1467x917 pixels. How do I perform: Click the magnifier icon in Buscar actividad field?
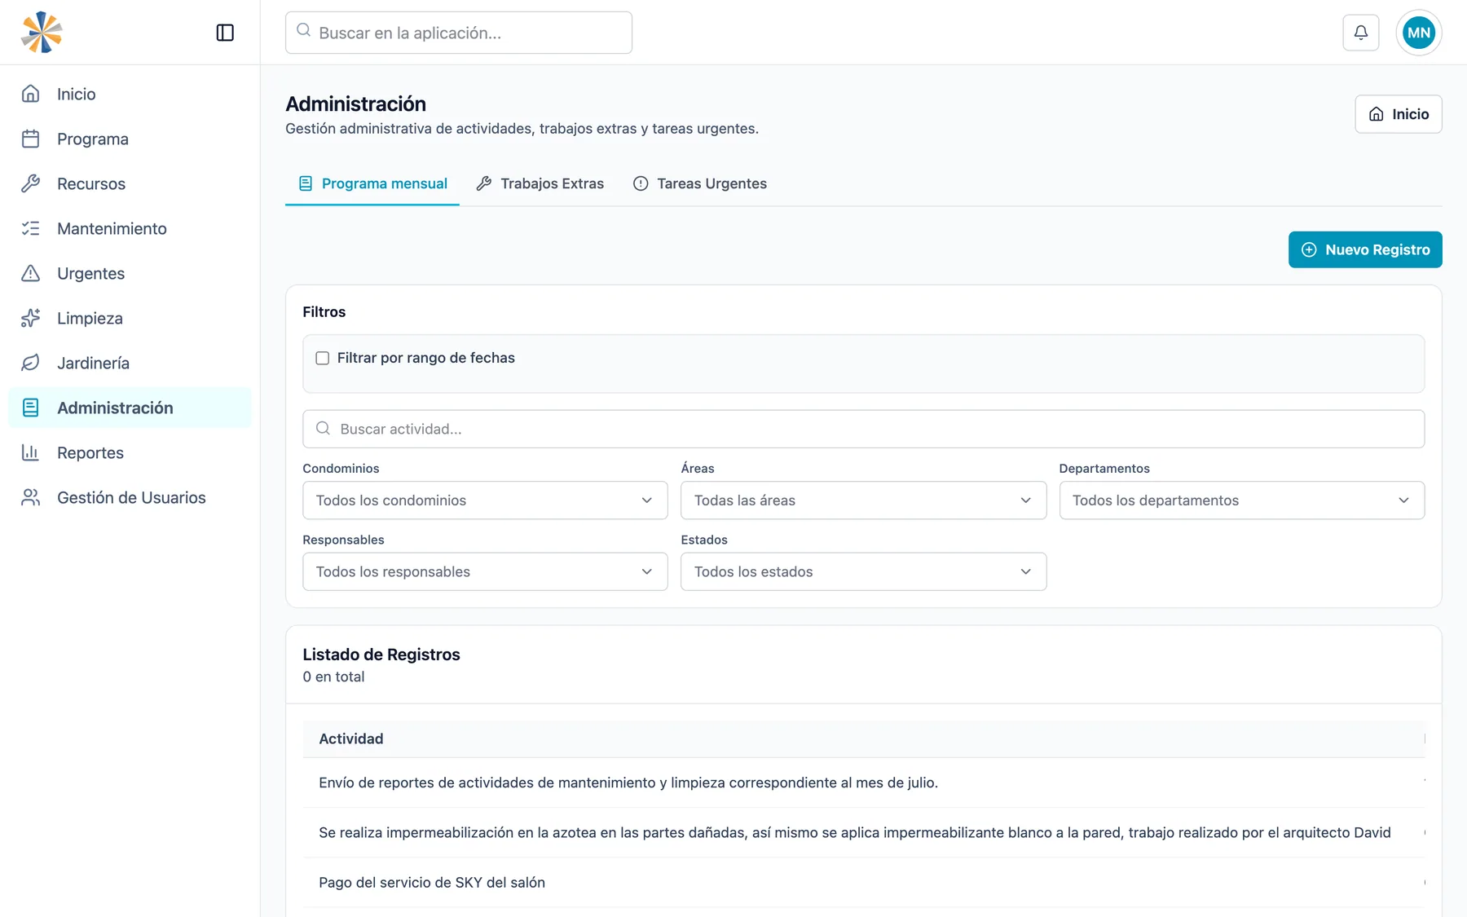[x=324, y=428]
